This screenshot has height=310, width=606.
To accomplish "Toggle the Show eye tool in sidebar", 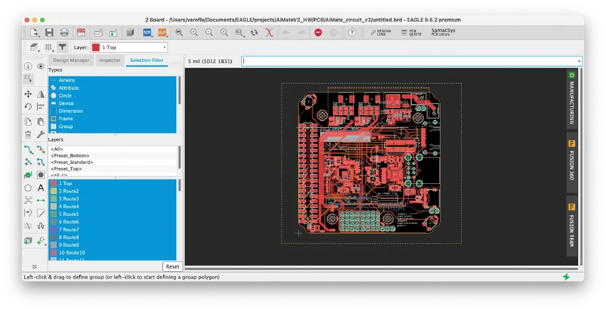I will (41, 66).
